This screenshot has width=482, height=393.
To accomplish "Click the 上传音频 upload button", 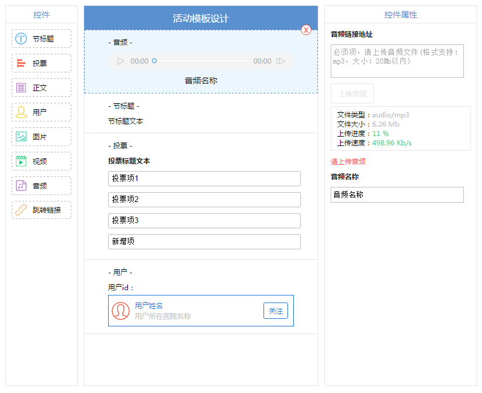I will 352,93.
